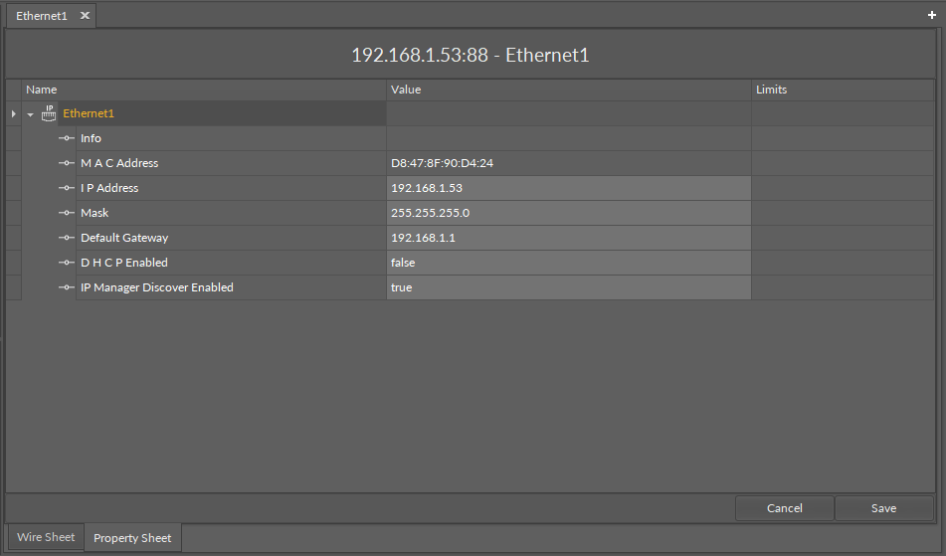Click the Default Gateway value field

(568, 238)
